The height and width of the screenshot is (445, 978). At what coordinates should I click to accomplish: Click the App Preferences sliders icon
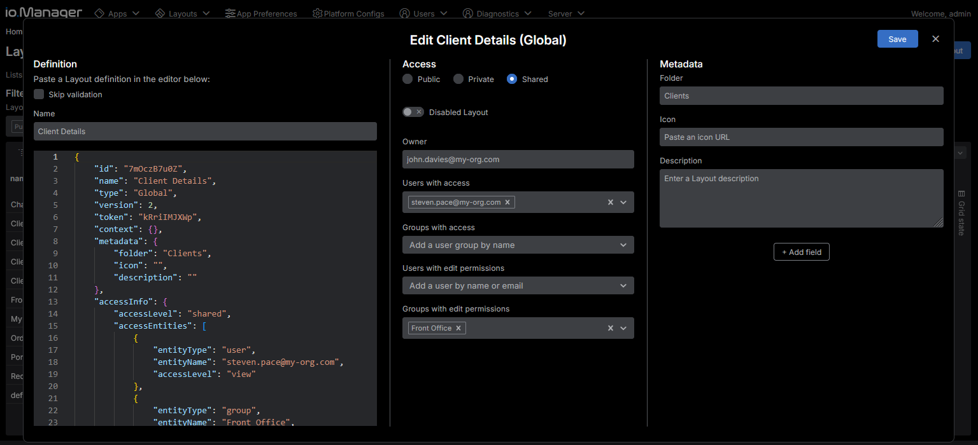pos(230,13)
